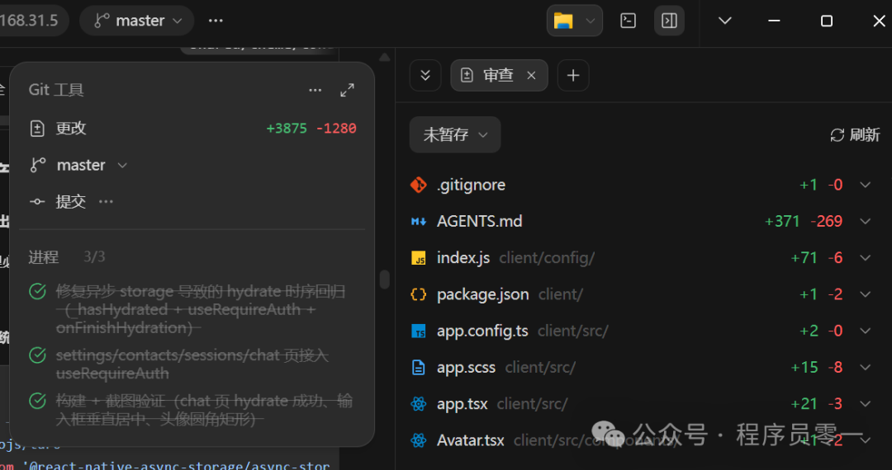Click the JSON braces icon of package.json
This screenshot has width=892, height=470.
tap(419, 294)
